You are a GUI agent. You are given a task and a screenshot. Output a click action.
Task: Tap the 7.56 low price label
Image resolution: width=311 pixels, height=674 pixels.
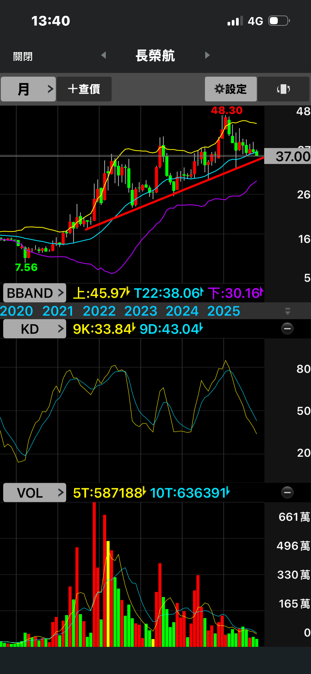pos(26,267)
